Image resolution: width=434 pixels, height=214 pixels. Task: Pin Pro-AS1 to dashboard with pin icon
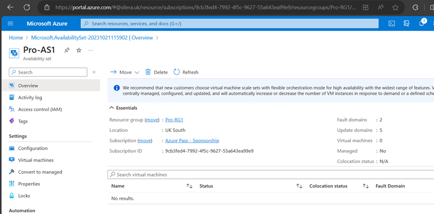pyautogui.click(x=67, y=50)
